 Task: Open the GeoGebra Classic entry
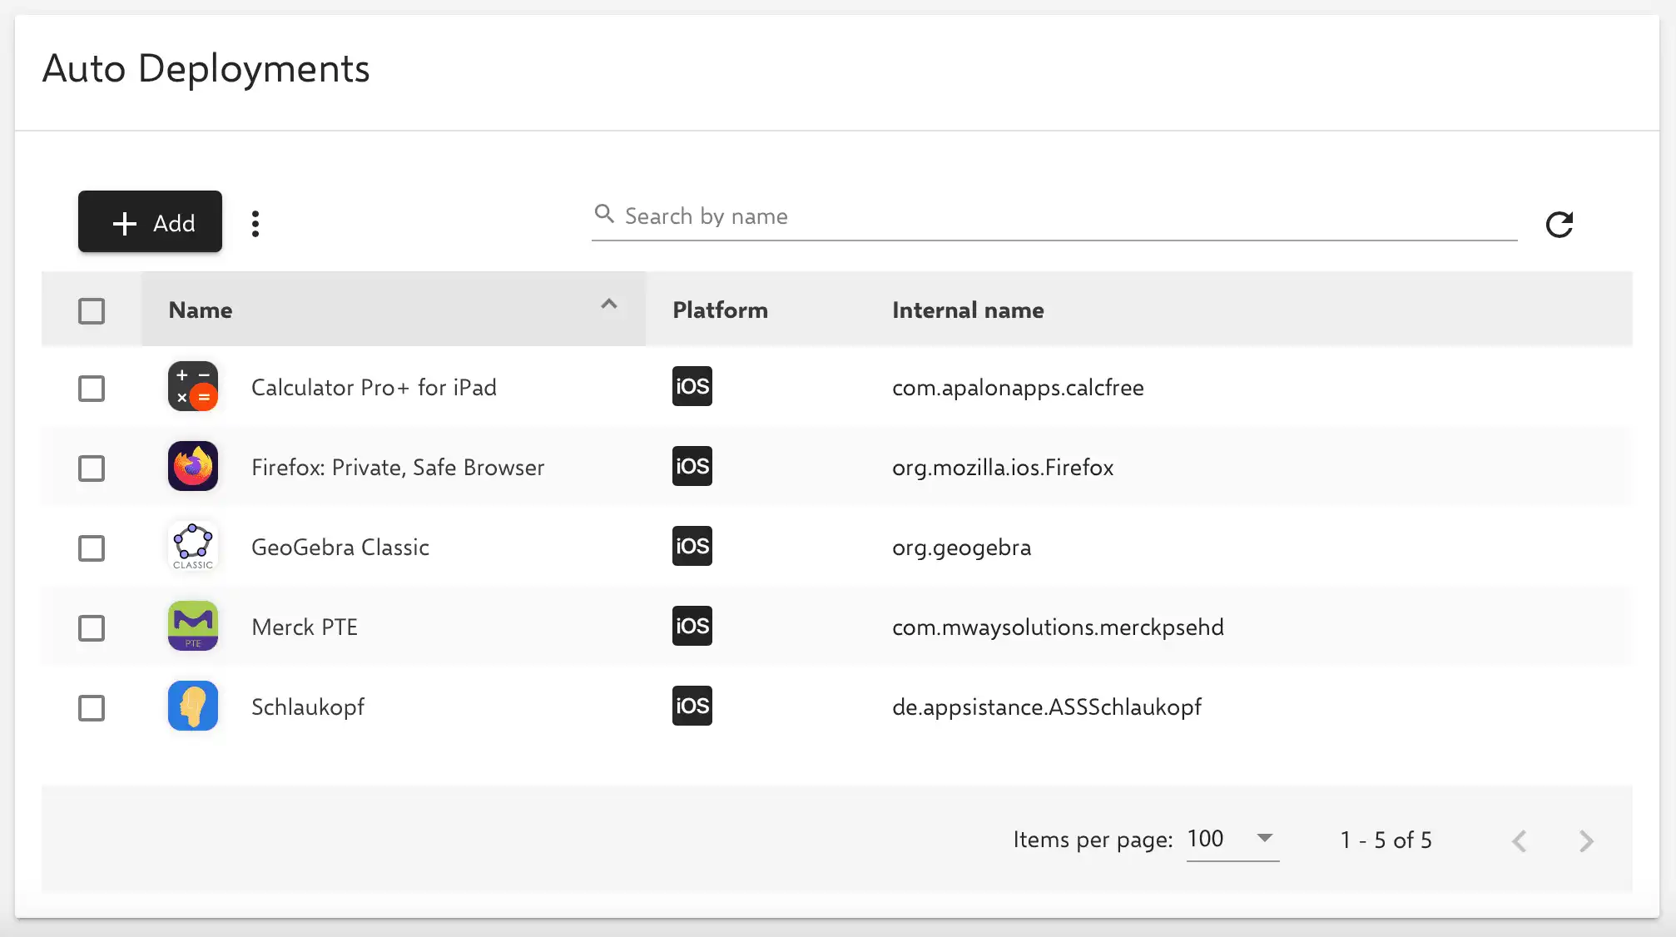coord(340,547)
